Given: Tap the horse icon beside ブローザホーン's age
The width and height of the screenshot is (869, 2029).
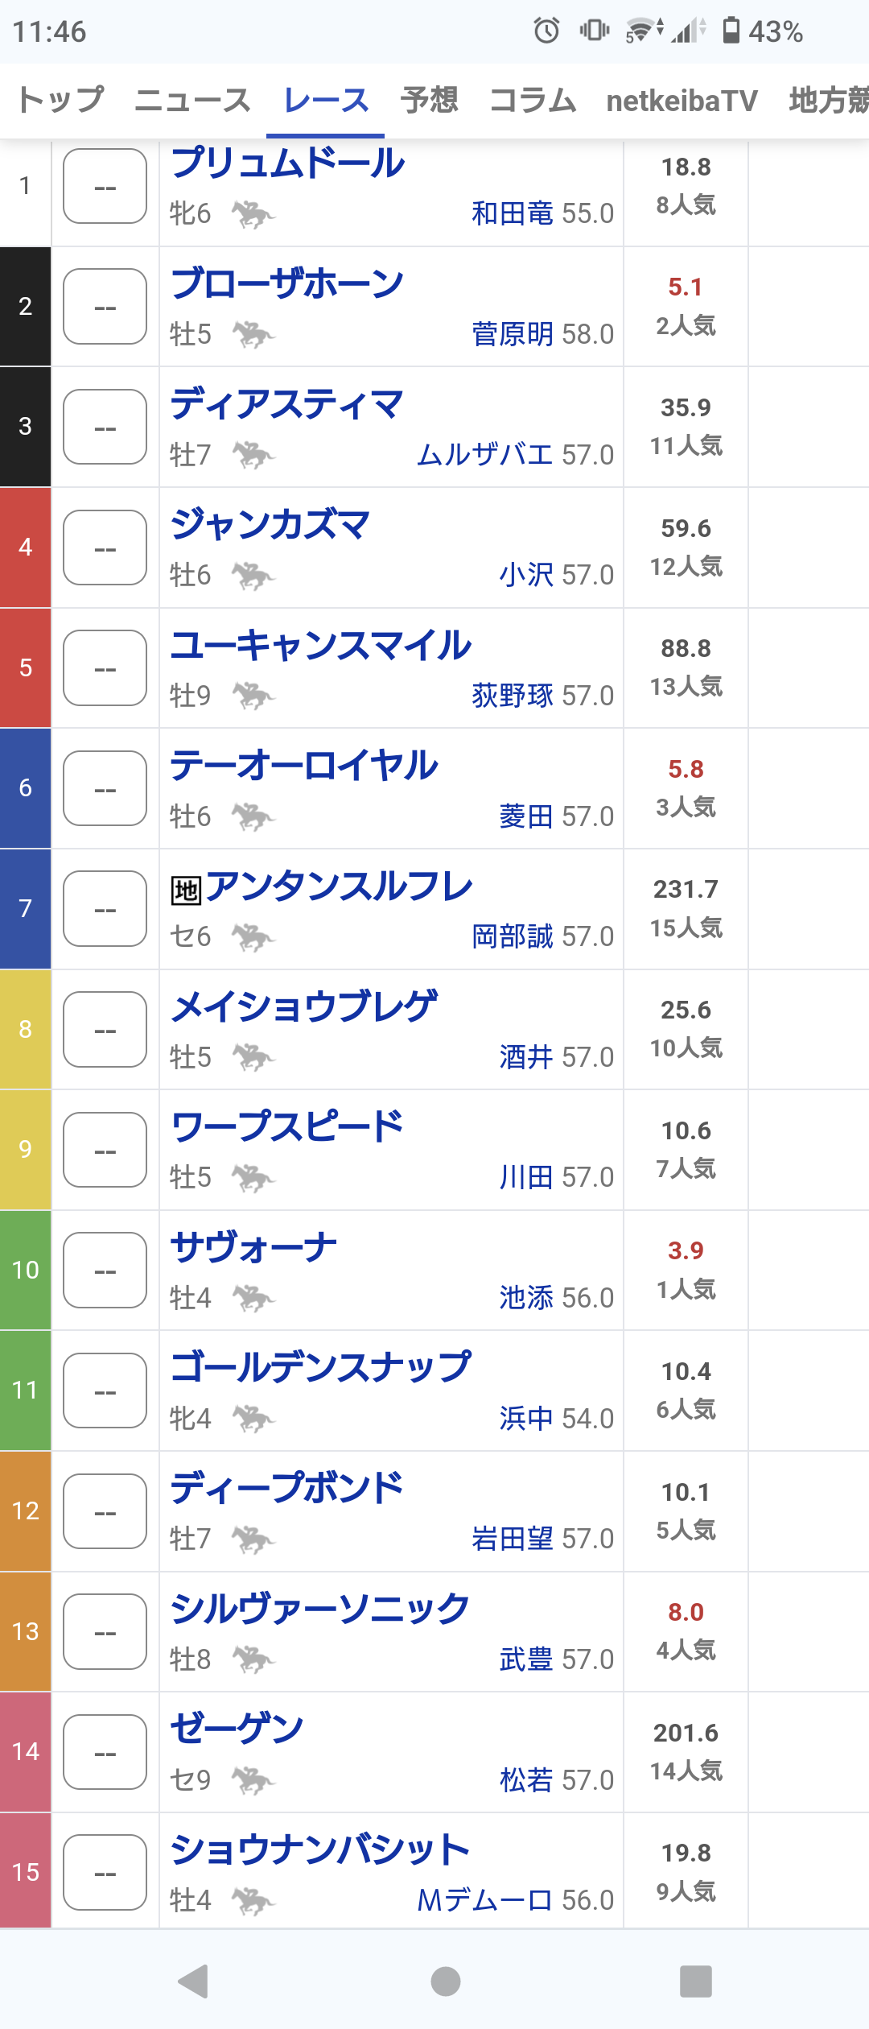Looking at the screenshot, I should click(x=253, y=334).
